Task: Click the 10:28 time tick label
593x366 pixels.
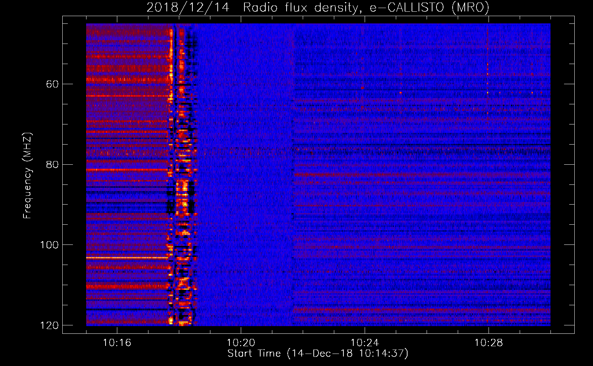Action: (x=489, y=343)
